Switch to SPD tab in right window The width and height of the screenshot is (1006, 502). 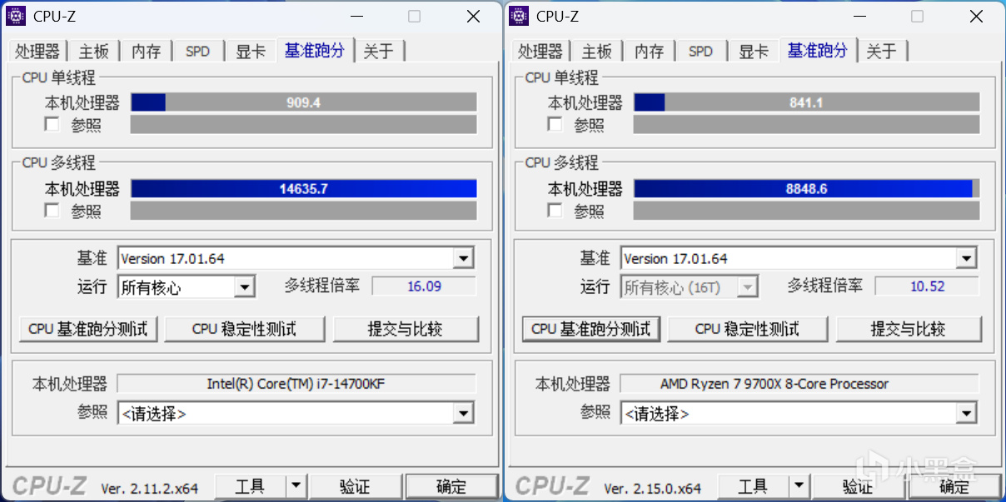coord(701,52)
